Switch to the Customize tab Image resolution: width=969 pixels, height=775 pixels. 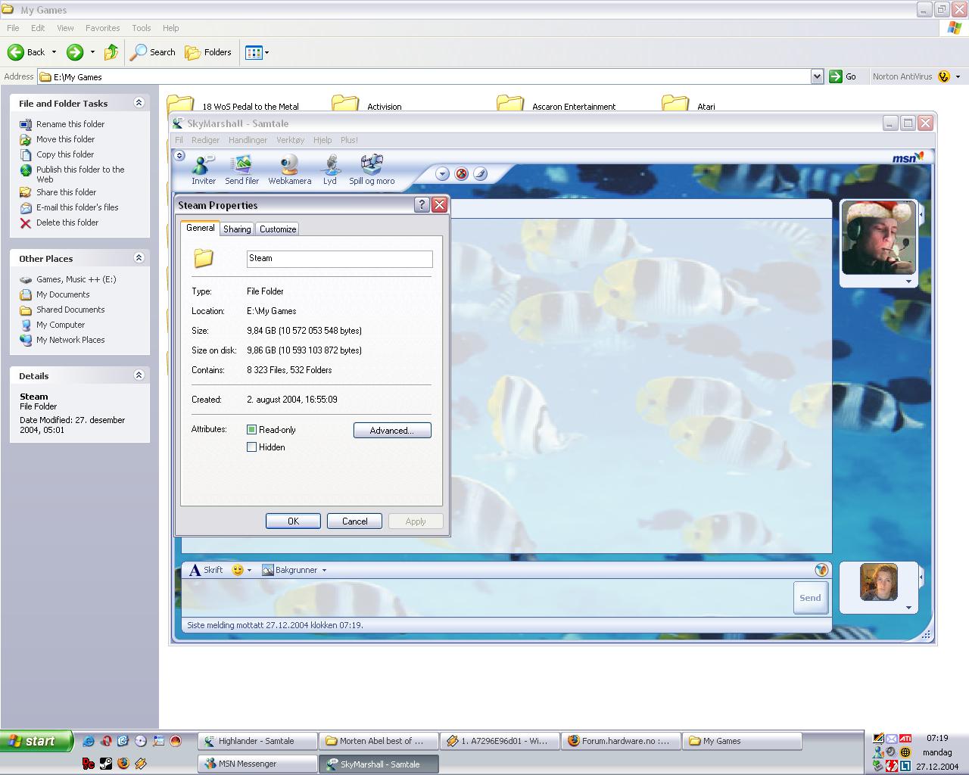coord(278,229)
